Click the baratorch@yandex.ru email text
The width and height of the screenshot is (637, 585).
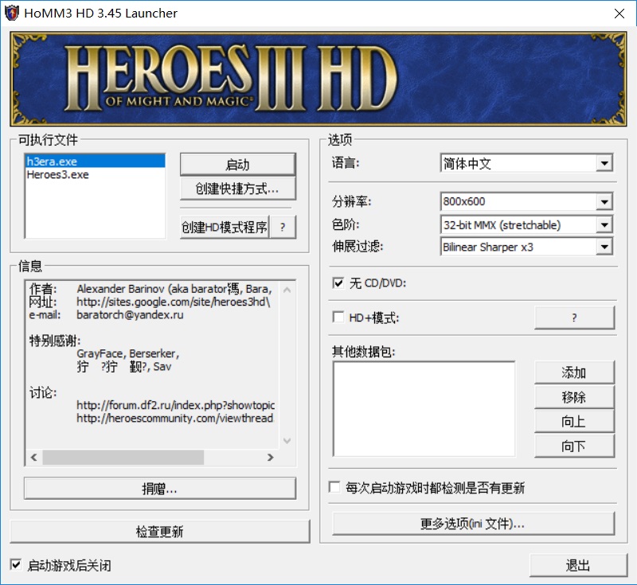[x=130, y=315]
